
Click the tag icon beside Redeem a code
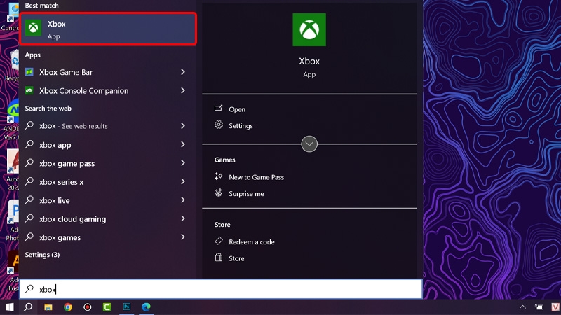pos(219,241)
